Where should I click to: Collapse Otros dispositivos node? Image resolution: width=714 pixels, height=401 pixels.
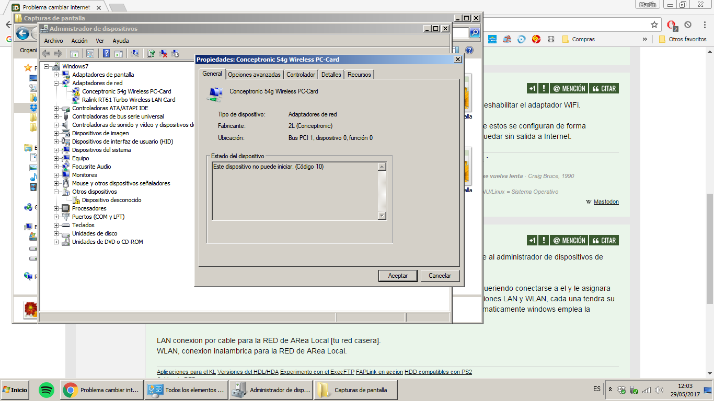click(x=56, y=192)
